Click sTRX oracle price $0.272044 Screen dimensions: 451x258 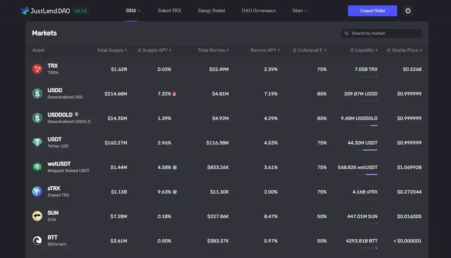click(410, 192)
